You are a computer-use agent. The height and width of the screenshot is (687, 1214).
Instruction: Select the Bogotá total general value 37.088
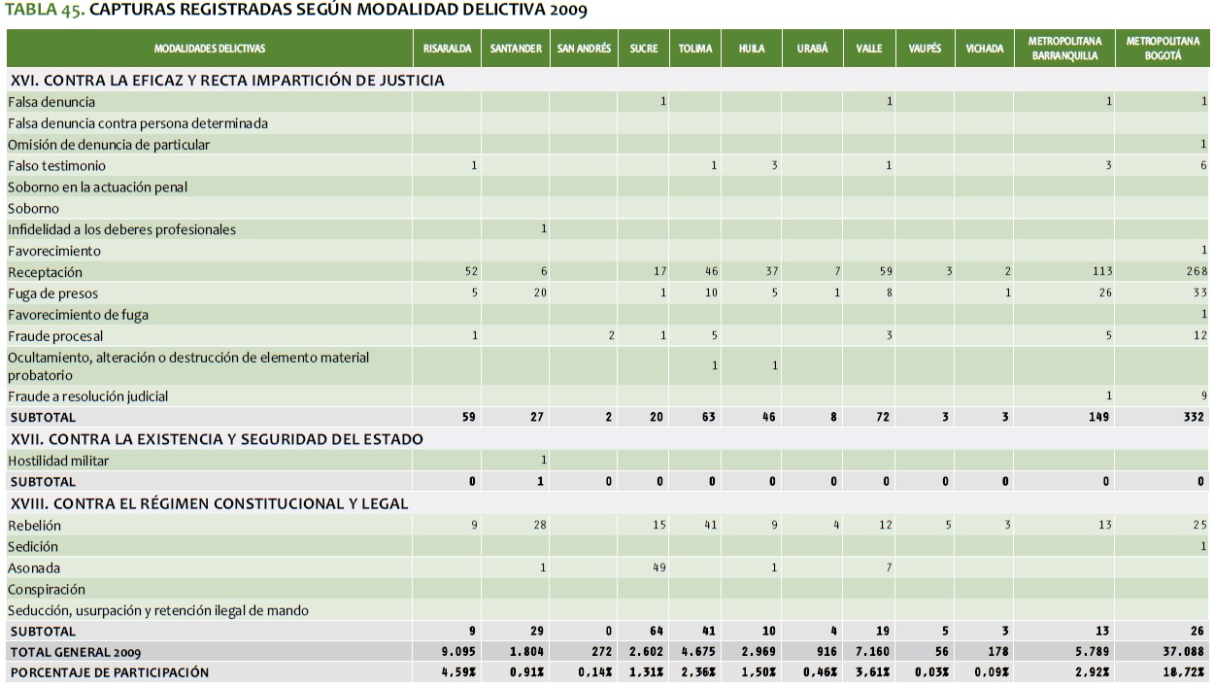(1186, 651)
